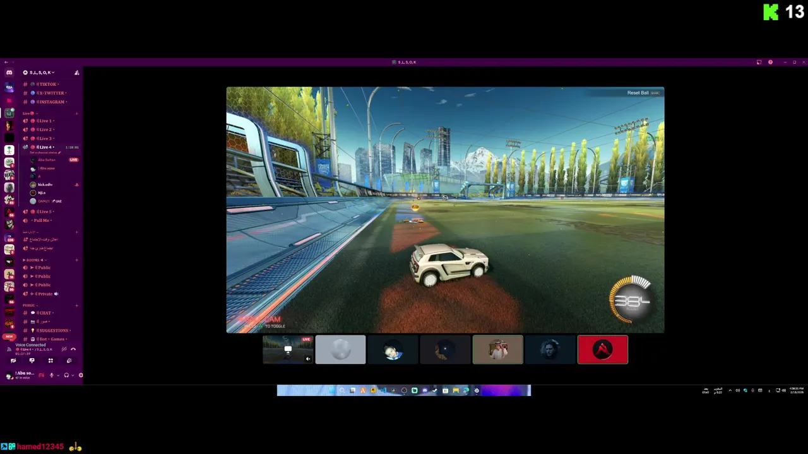Open system volume icon in tray
Viewport: 808px width, 454px height.
pos(784,390)
